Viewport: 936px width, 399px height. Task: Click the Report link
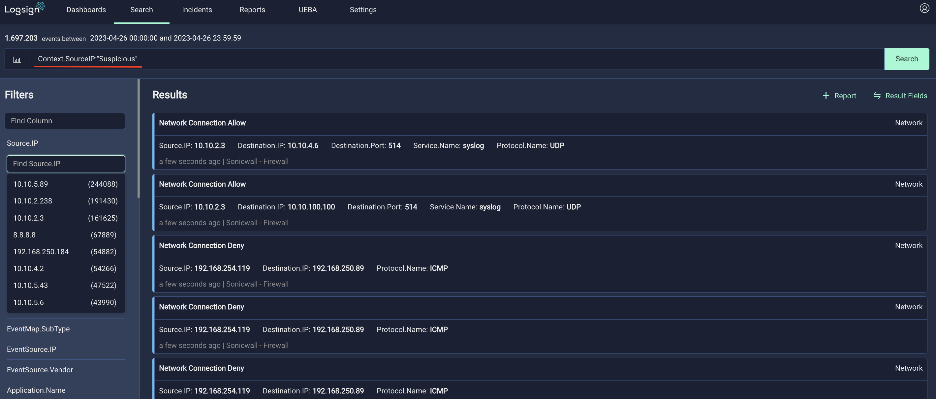(x=845, y=96)
